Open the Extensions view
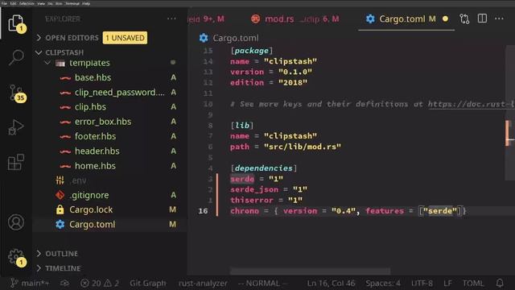 pyautogui.click(x=16, y=162)
